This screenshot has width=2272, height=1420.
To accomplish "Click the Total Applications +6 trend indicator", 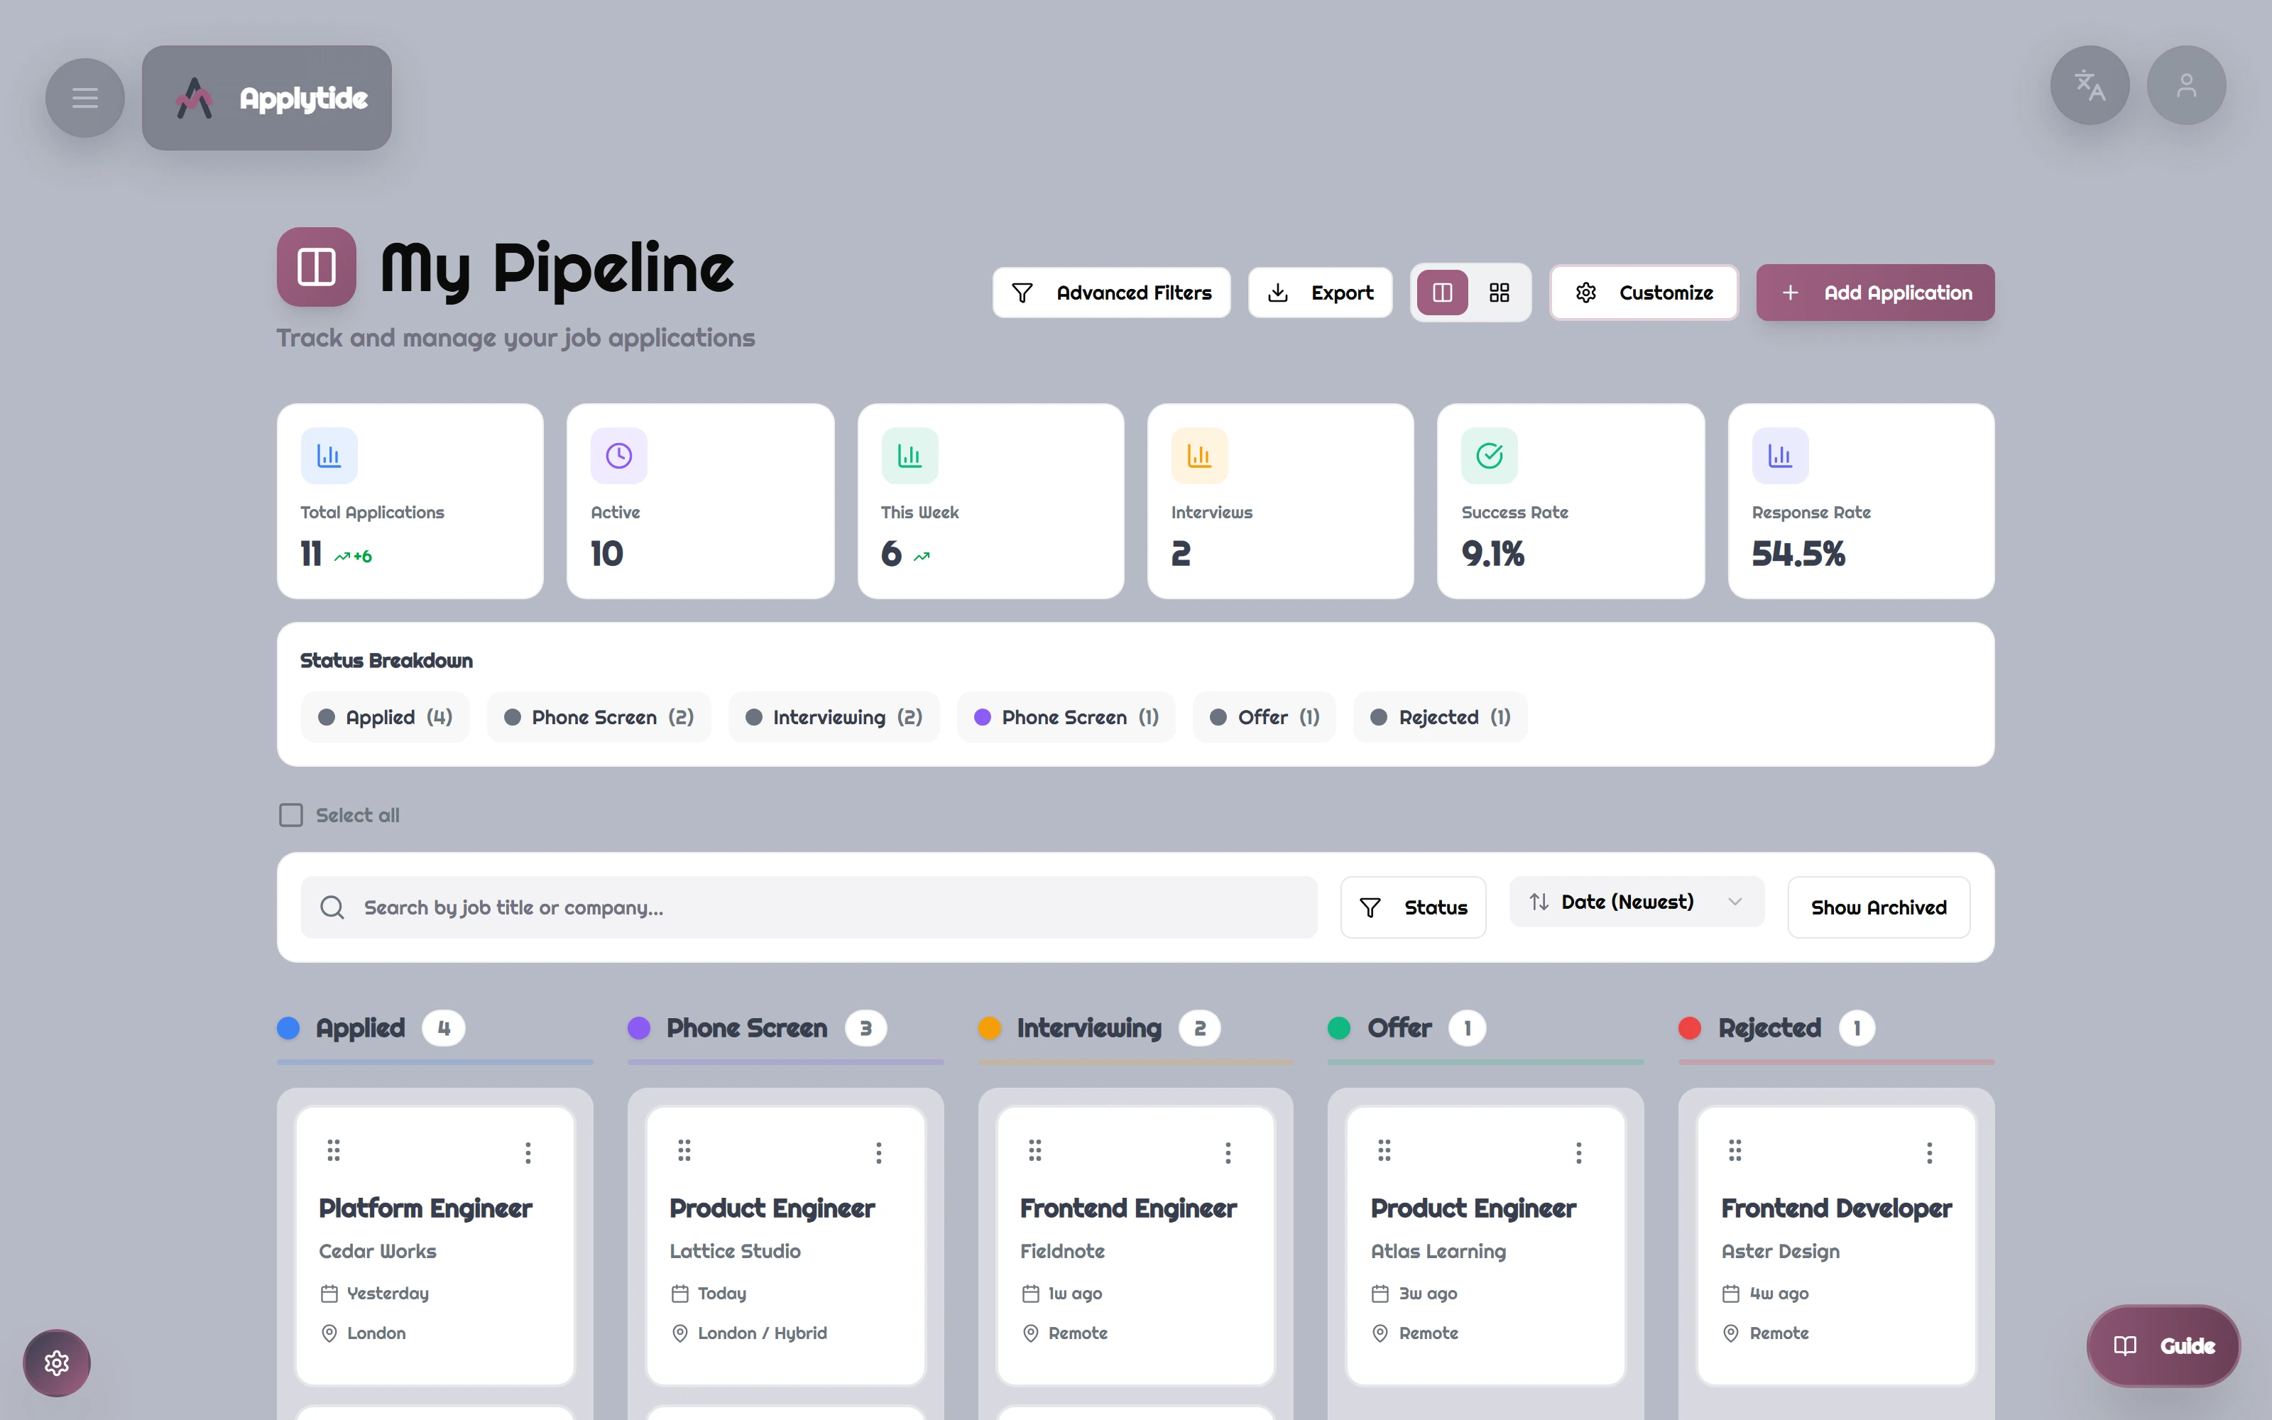I will click(353, 557).
